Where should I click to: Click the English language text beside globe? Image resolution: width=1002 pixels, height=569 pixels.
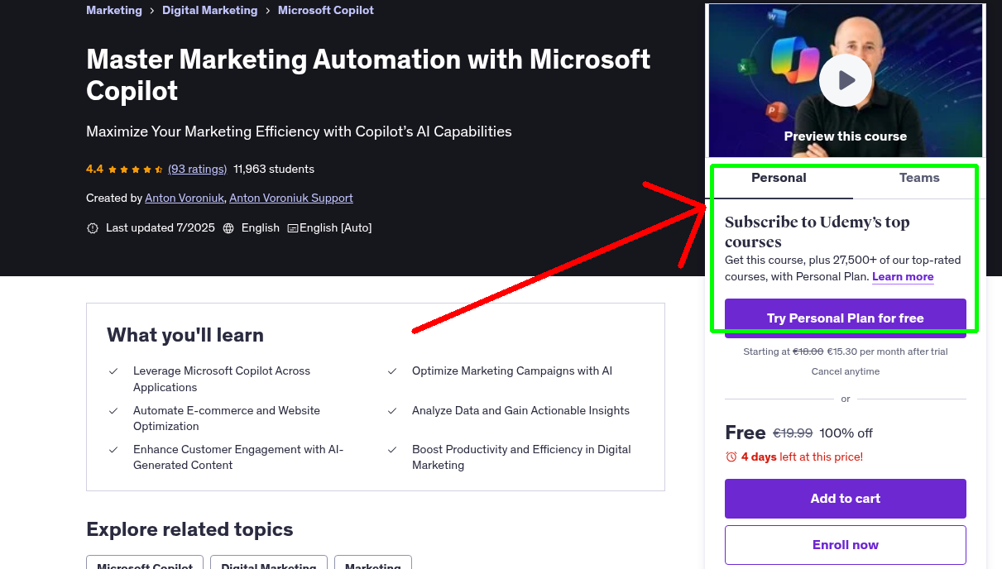tap(261, 228)
